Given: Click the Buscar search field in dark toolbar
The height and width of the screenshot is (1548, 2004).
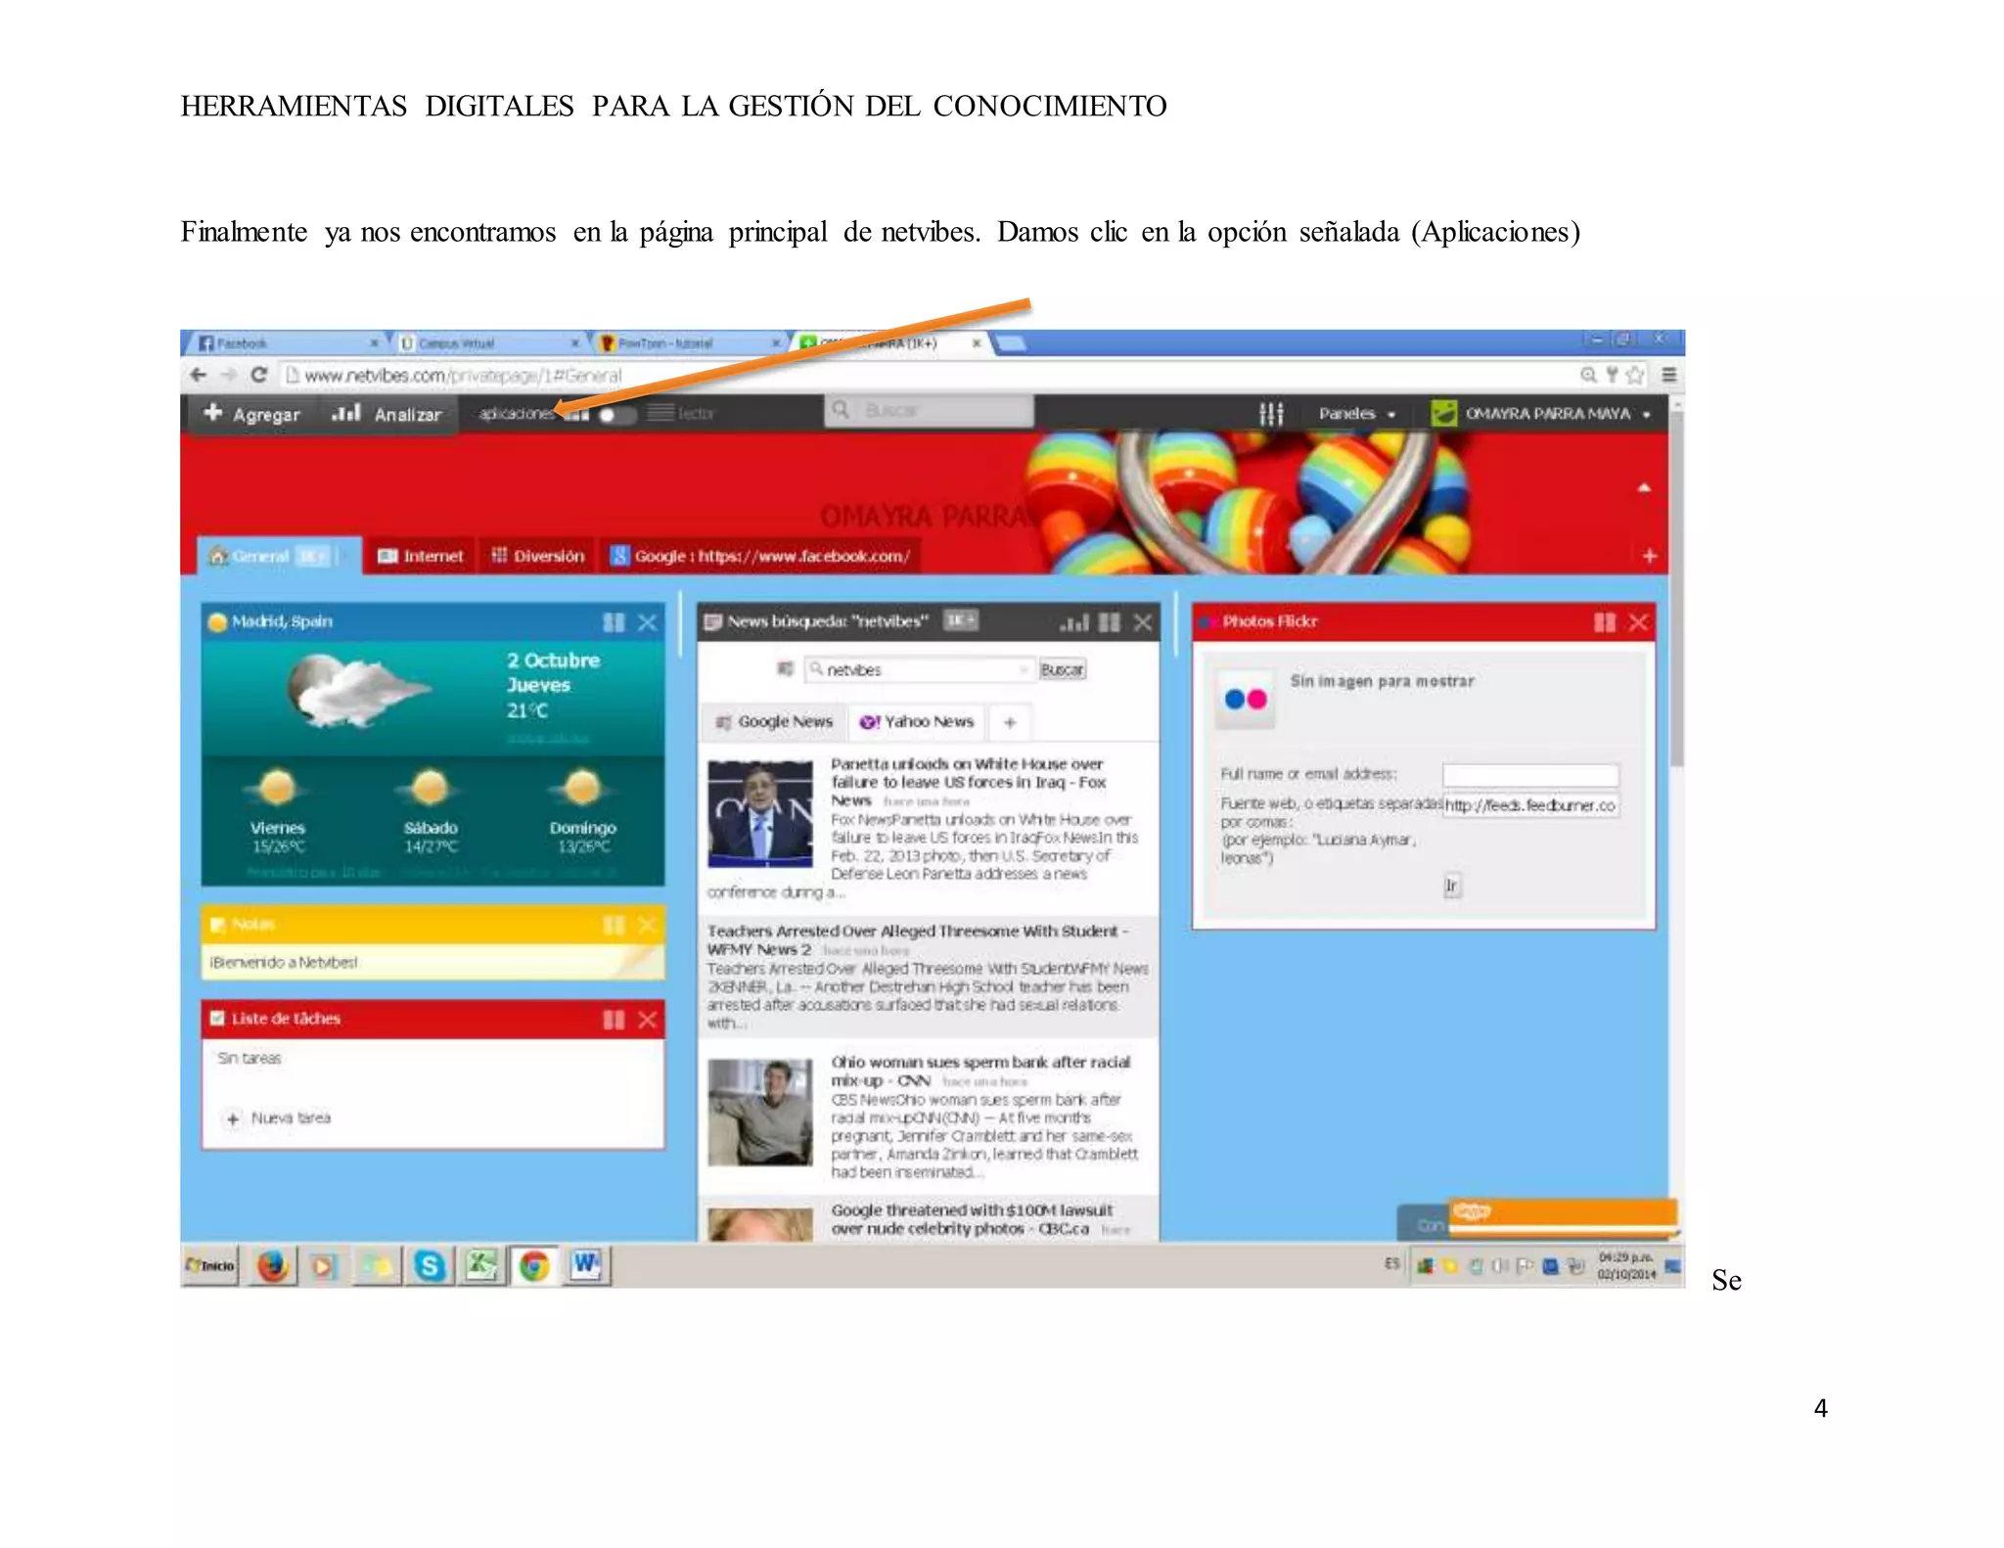Looking at the screenshot, I should click(x=930, y=410).
